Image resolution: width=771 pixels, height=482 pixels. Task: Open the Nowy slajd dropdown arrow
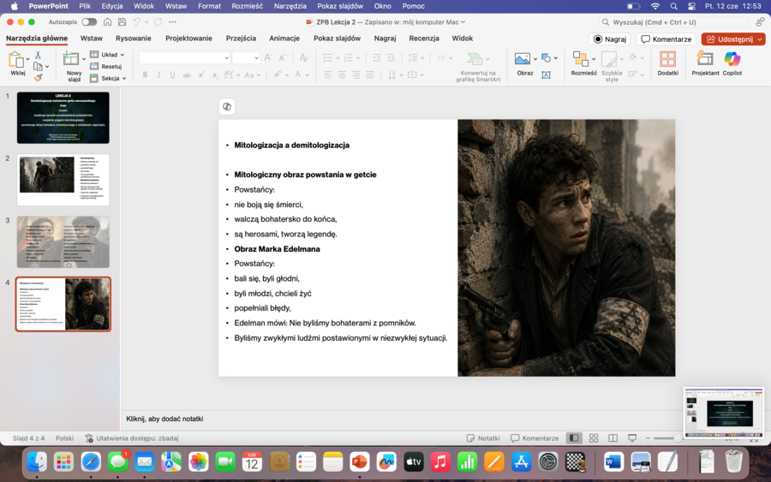tap(84, 59)
